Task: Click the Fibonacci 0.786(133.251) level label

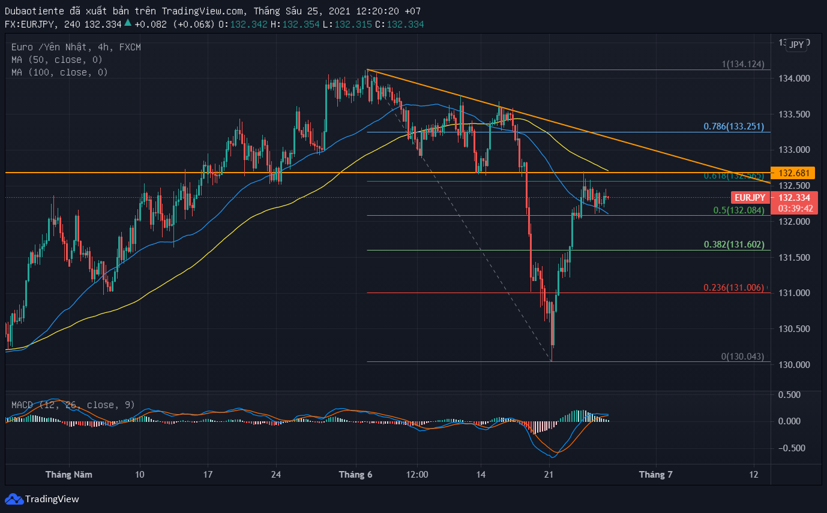Action: pyautogui.click(x=733, y=126)
